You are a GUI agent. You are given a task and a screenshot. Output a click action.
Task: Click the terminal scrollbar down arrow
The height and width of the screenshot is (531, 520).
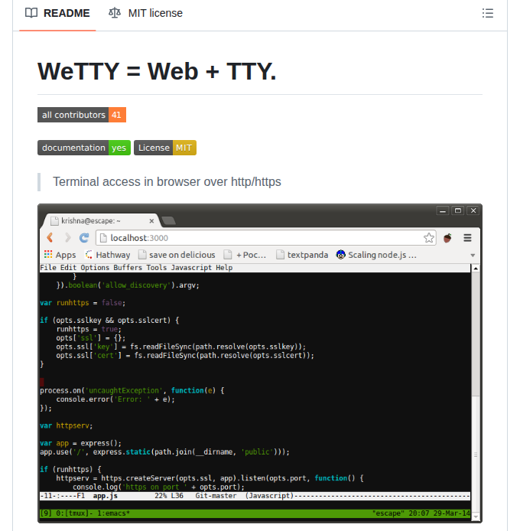tap(476, 516)
